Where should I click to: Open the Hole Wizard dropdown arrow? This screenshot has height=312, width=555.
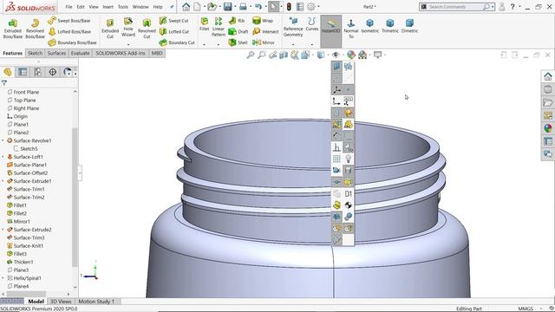pos(128,44)
